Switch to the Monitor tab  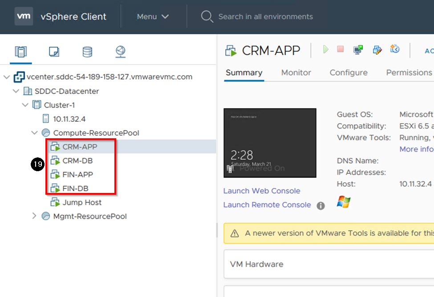tap(296, 72)
